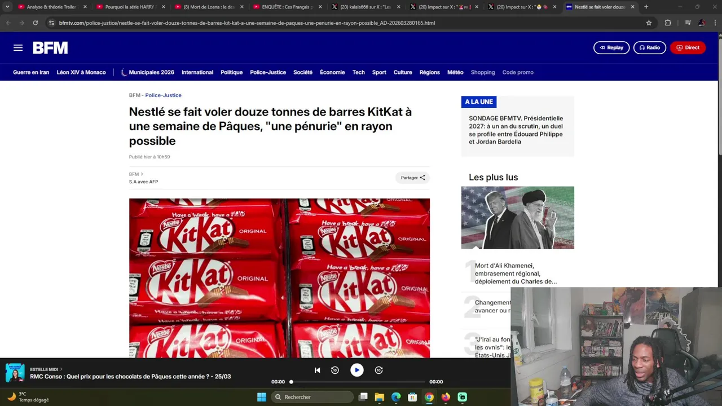
Task: Select Économie in navigation bar
Action: click(332, 72)
